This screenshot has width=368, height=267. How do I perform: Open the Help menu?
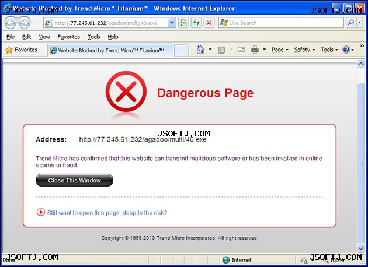[113, 37]
